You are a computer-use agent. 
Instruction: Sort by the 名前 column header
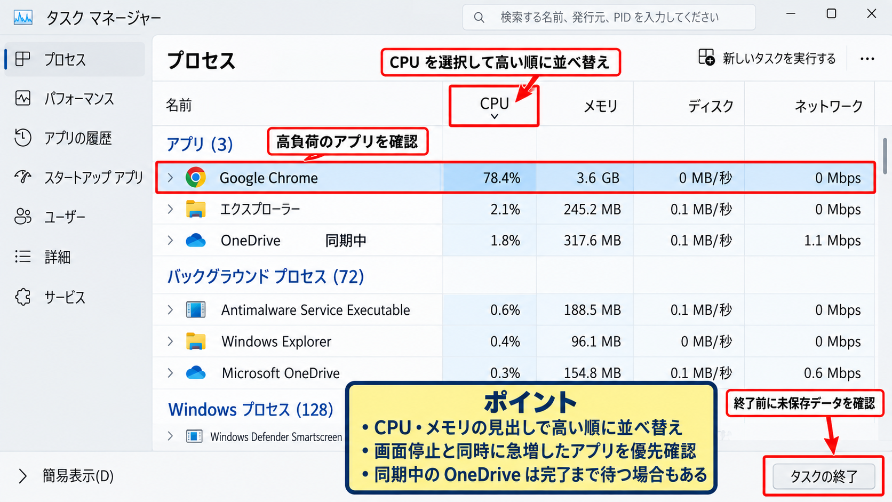pos(179,105)
